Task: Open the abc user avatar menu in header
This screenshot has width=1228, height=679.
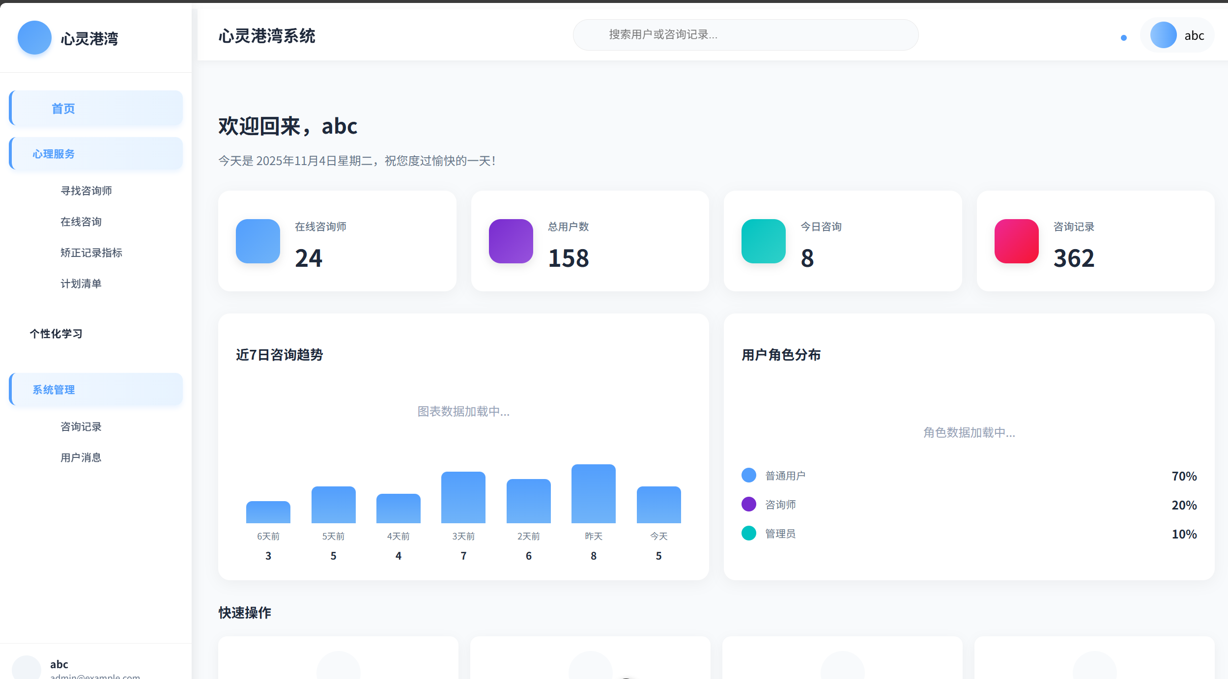Action: (x=1176, y=35)
